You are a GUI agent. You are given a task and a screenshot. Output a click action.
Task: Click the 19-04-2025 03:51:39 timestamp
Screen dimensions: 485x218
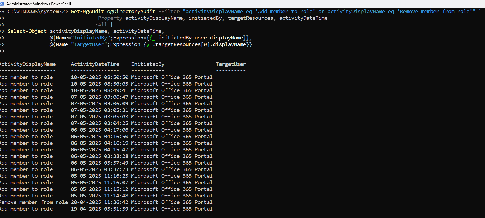(99, 209)
